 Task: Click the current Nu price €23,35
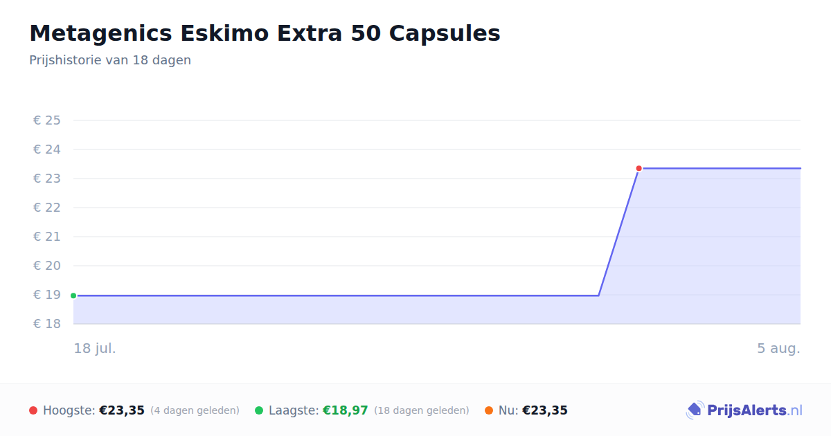click(x=545, y=410)
